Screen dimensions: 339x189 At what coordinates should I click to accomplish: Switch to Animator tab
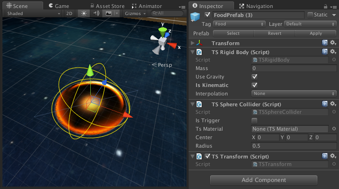click(147, 6)
